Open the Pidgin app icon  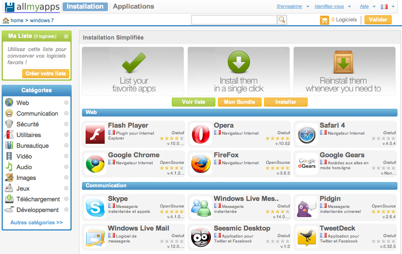[x=306, y=207]
